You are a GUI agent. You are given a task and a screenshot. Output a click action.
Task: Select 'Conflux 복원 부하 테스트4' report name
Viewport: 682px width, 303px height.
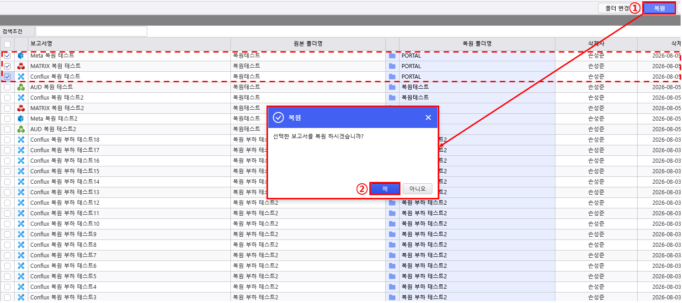pos(129,287)
